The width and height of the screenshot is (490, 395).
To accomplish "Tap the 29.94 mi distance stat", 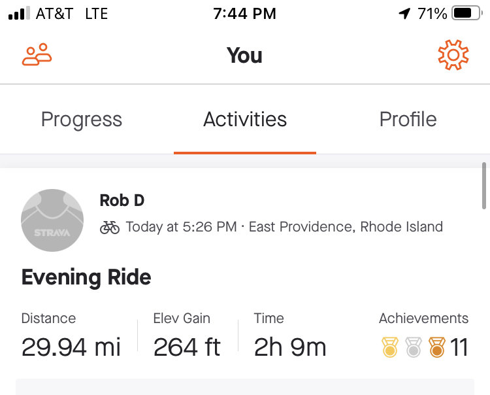I will (71, 347).
